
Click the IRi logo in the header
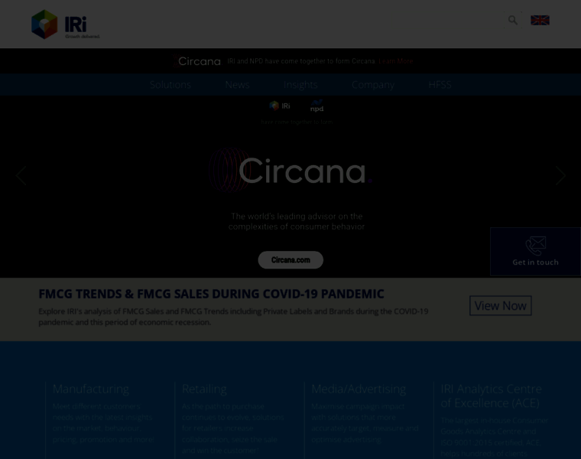(x=66, y=24)
